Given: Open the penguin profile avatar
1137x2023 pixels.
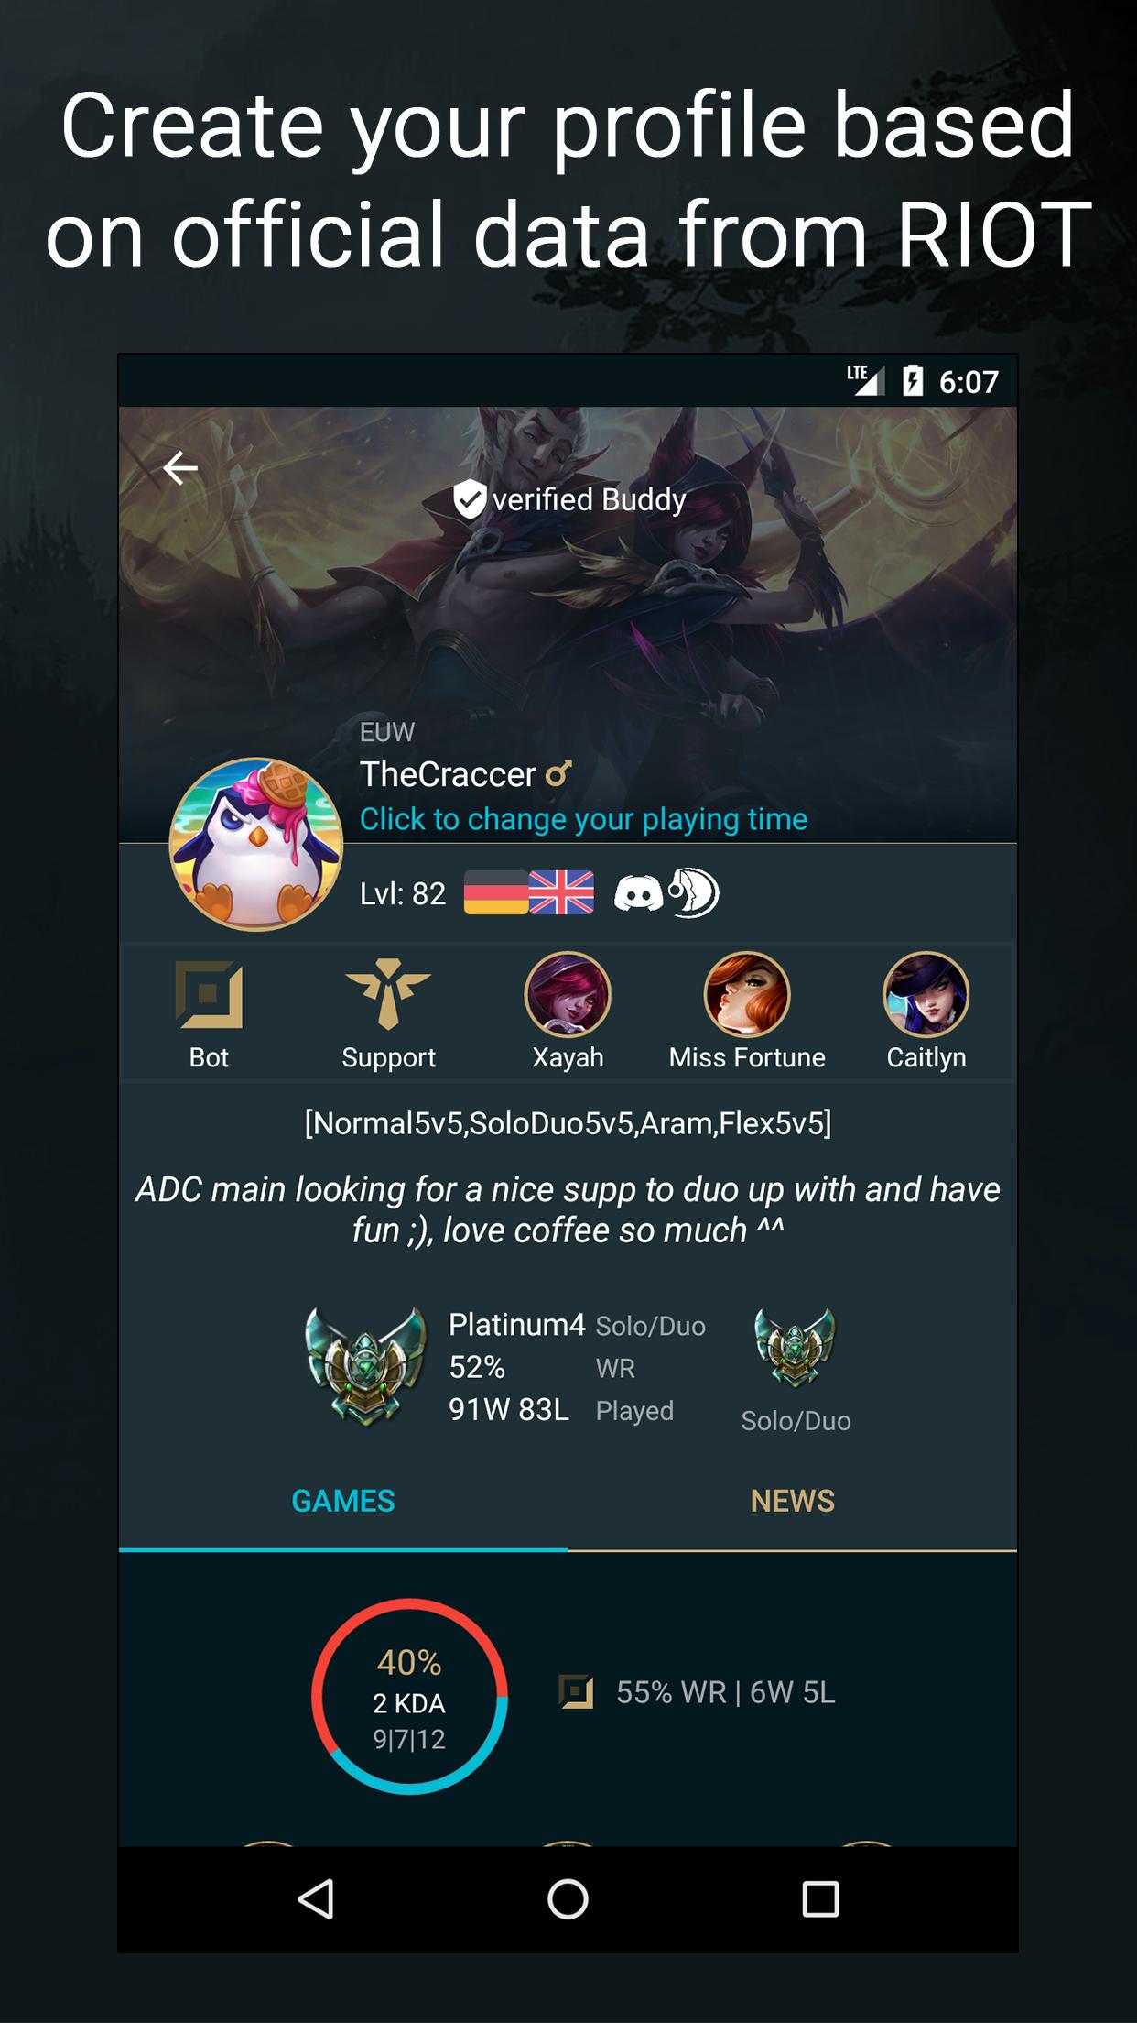Looking at the screenshot, I should 256,844.
